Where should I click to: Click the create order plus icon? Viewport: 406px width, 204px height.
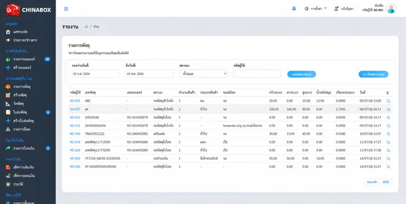click(x=8, y=68)
